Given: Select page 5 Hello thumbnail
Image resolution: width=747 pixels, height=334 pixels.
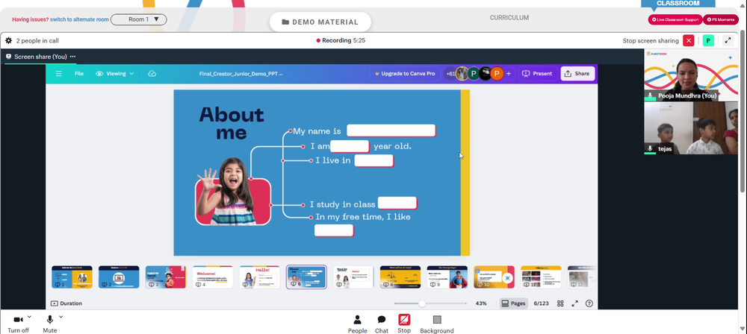Looking at the screenshot, I should point(260,277).
